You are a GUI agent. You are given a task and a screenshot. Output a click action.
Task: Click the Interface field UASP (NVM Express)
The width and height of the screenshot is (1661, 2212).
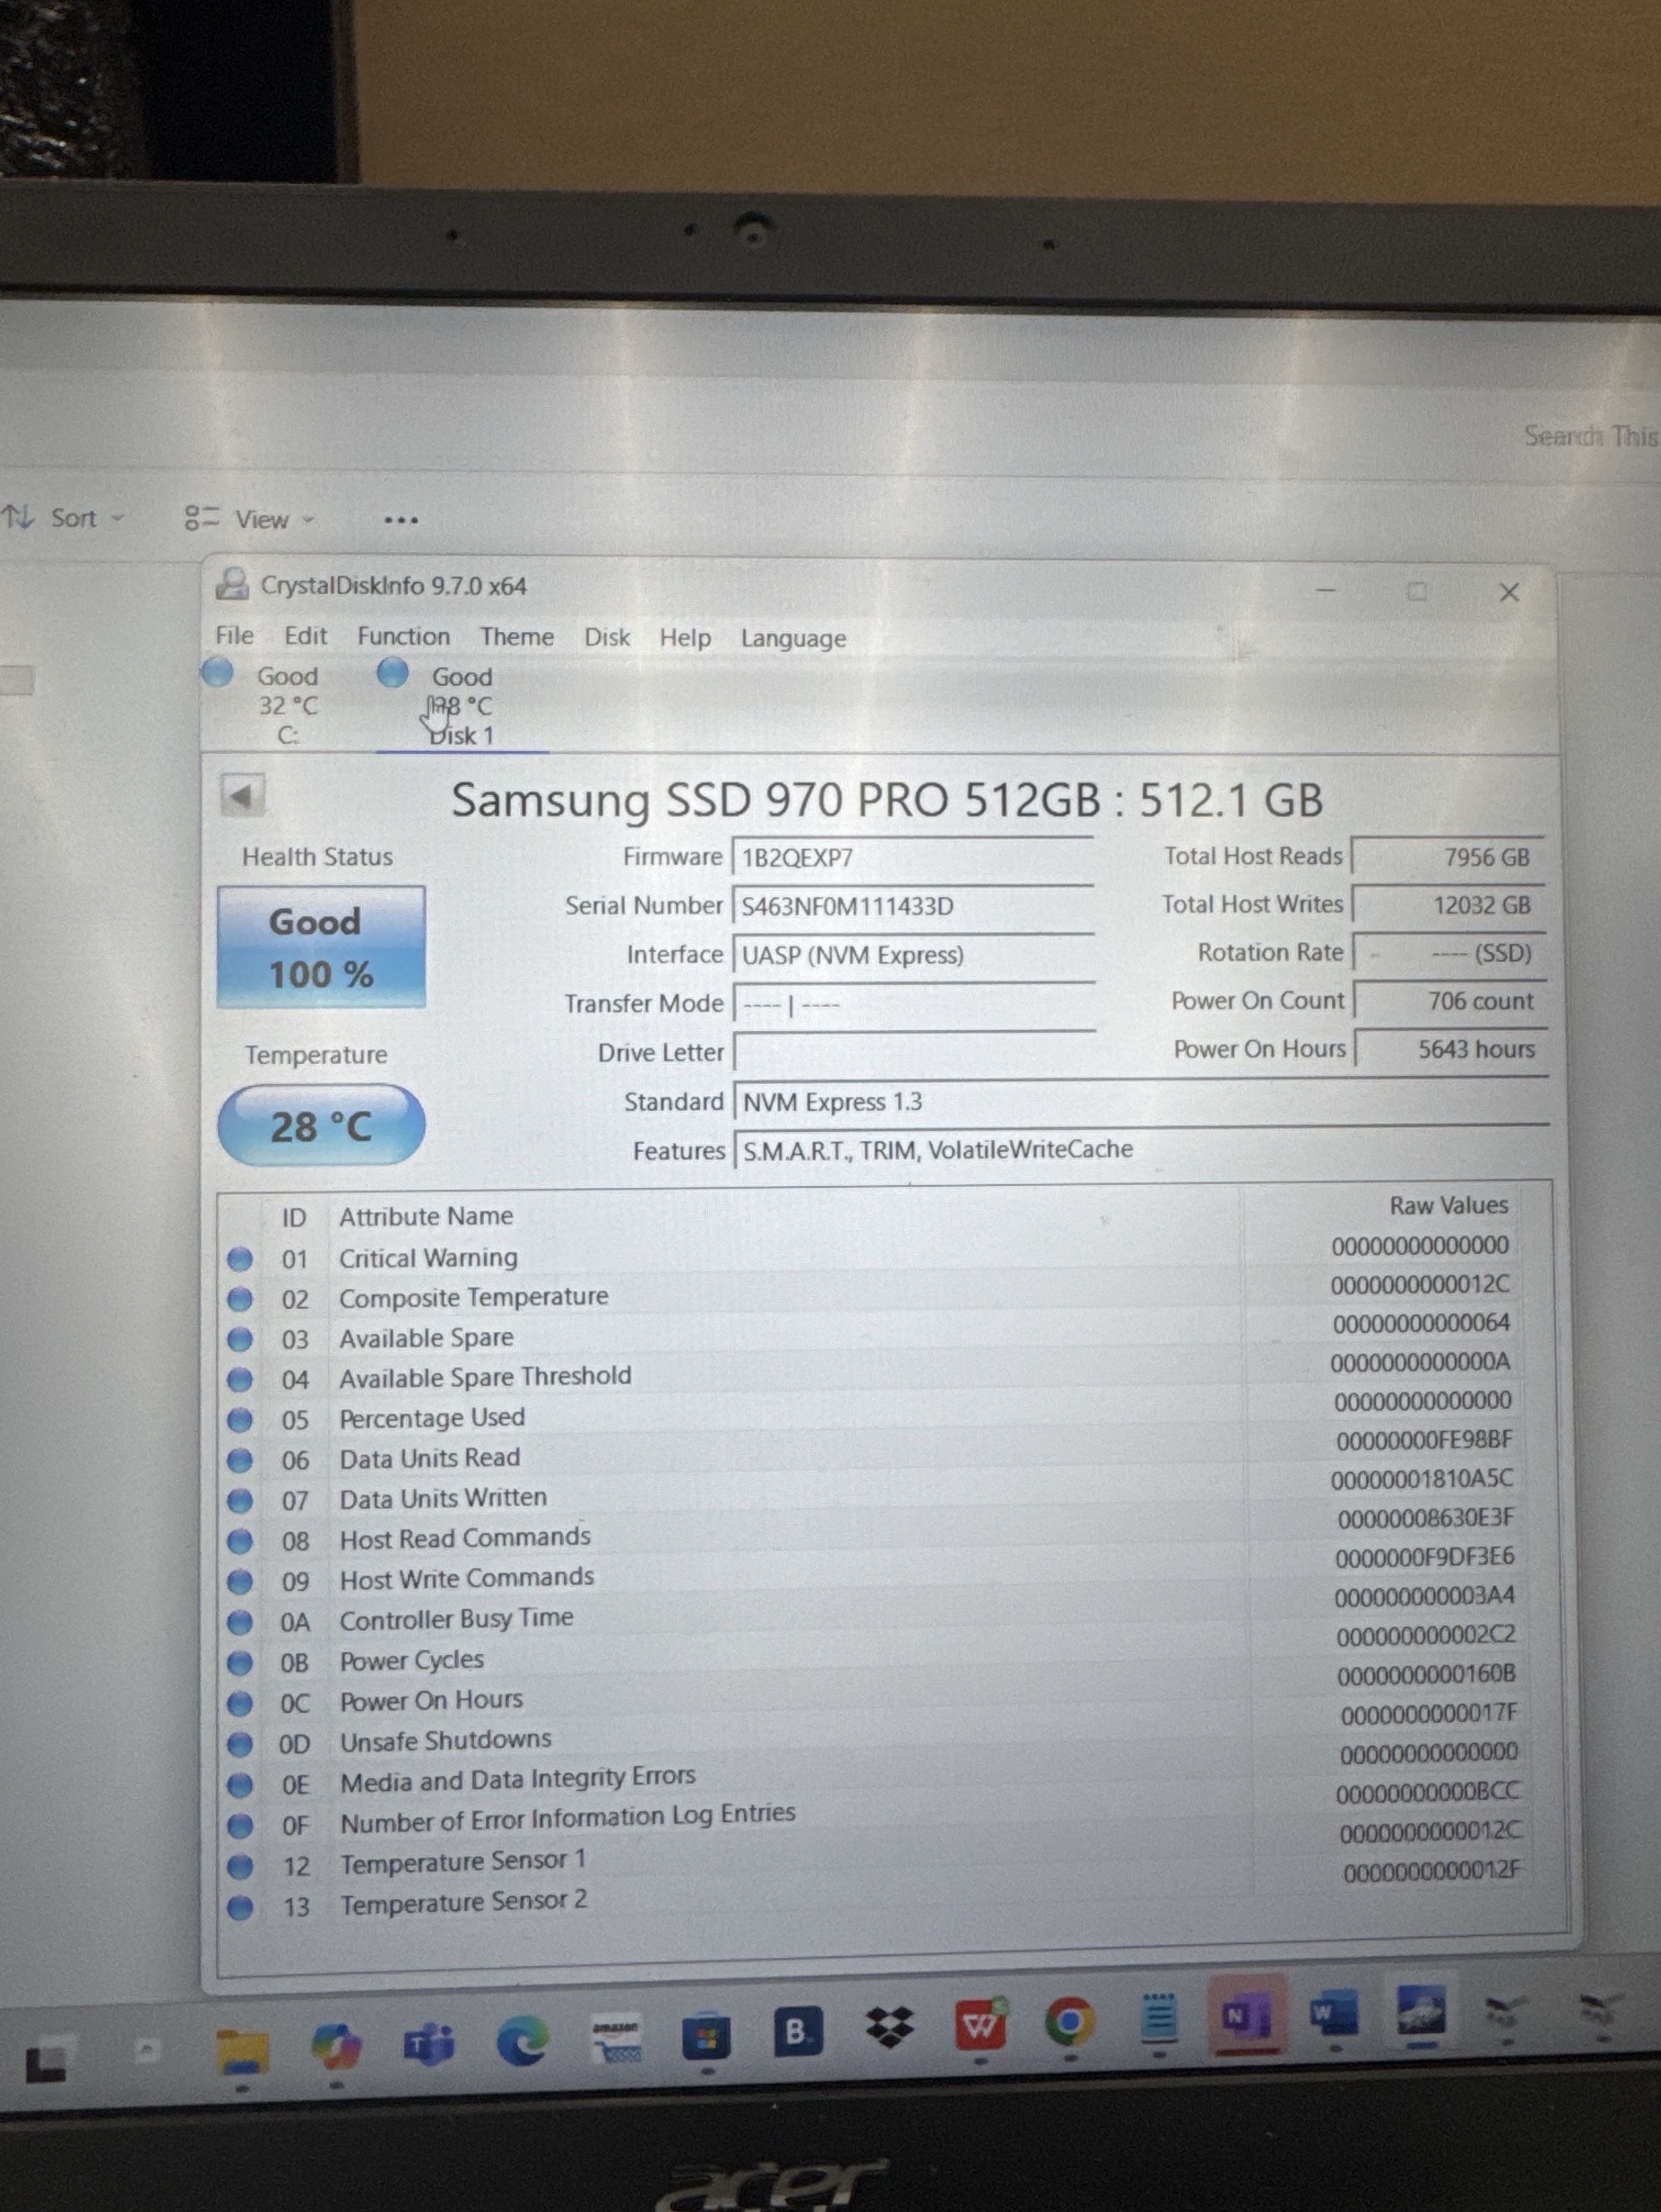tap(913, 955)
